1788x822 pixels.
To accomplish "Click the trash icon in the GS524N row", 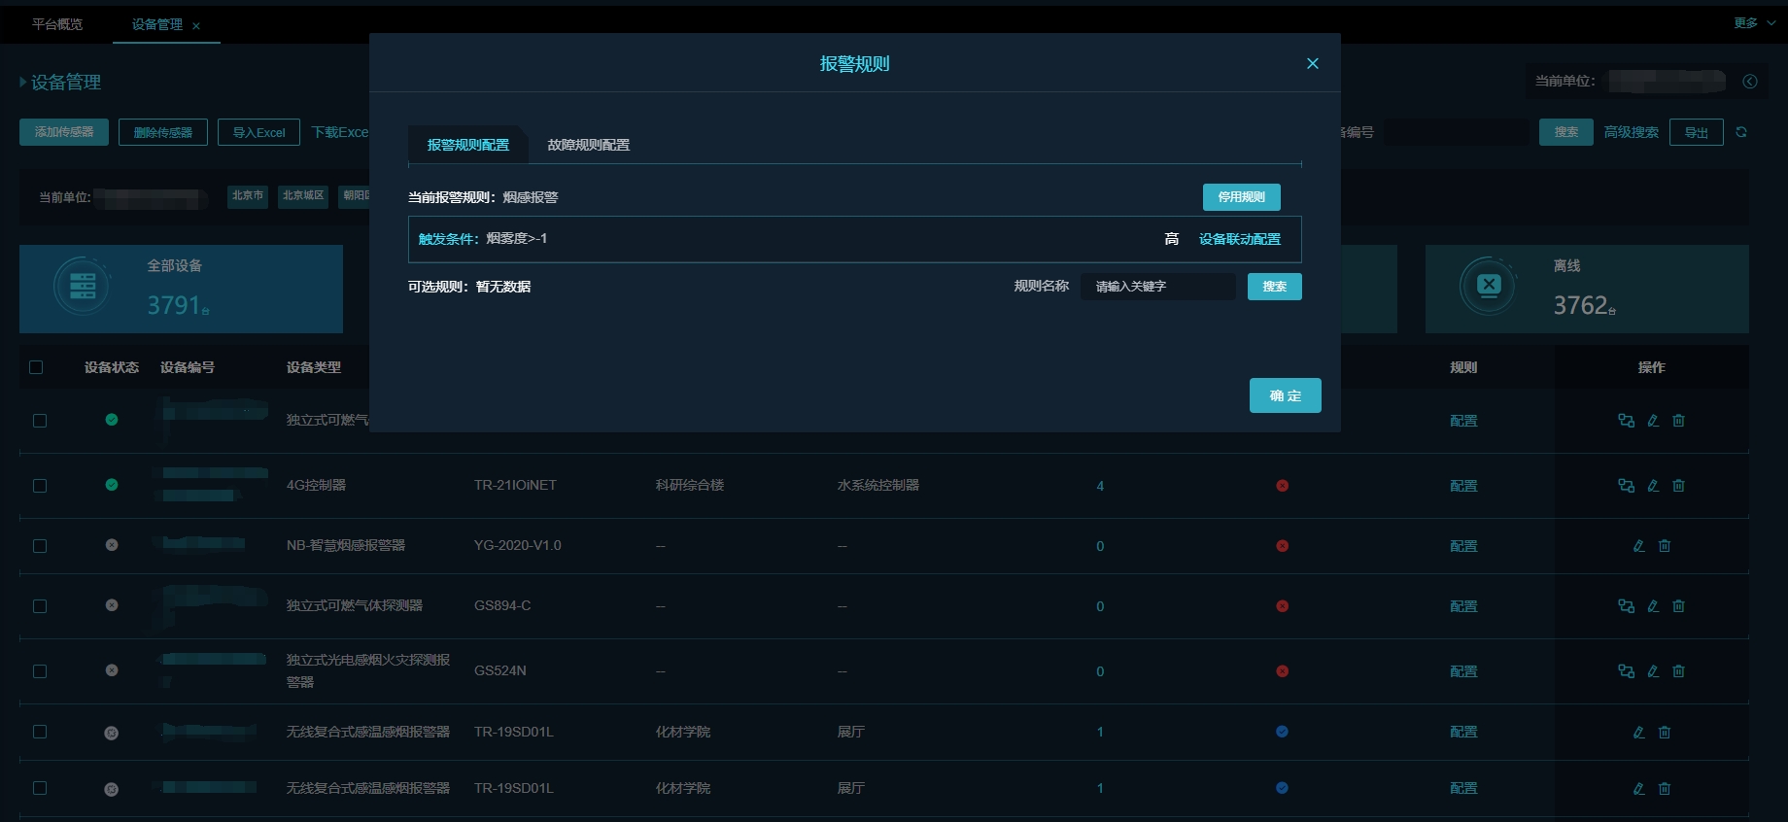I will (1678, 671).
